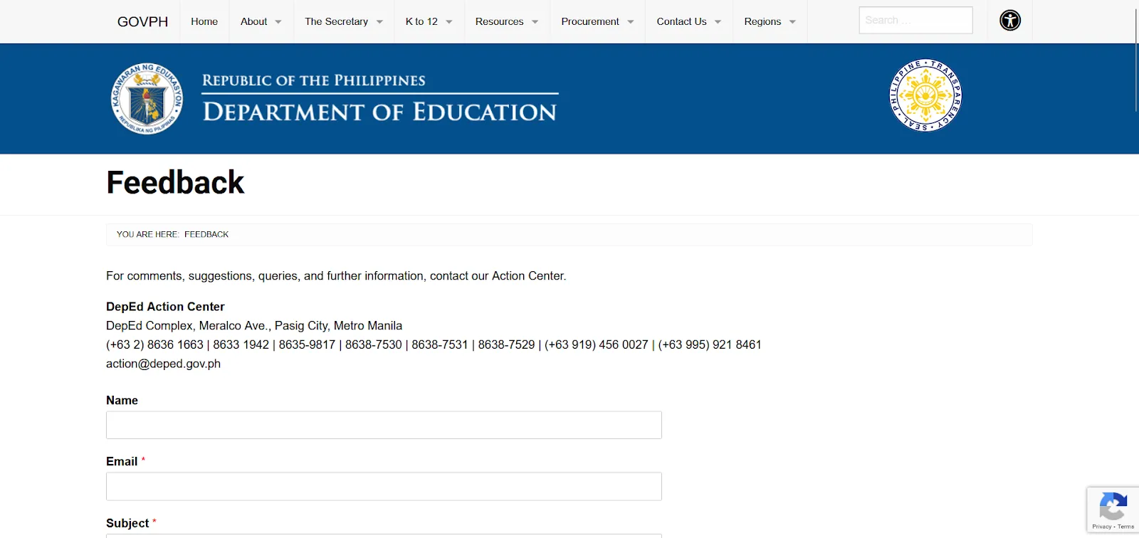Click the DepEd Action Center heading
1139x538 pixels.
[x=165, y=307]
